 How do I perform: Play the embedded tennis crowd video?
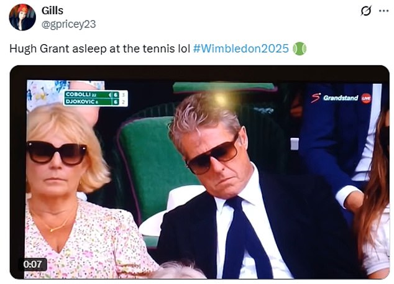[199, 172]
